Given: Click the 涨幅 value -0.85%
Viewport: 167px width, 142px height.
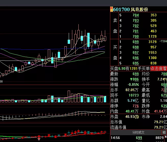Looking at the screenshot, I should 133,85.
